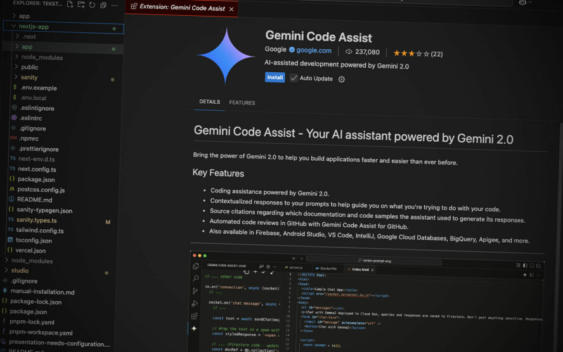Collapse all folders in Explorer

click(x=103, y=5)
